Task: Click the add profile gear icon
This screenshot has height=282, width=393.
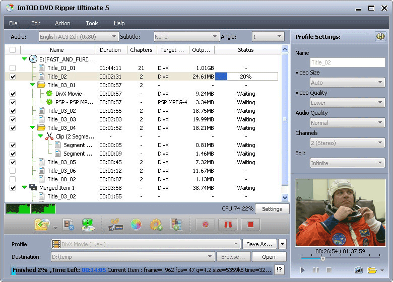Action: tap(156, 225)
